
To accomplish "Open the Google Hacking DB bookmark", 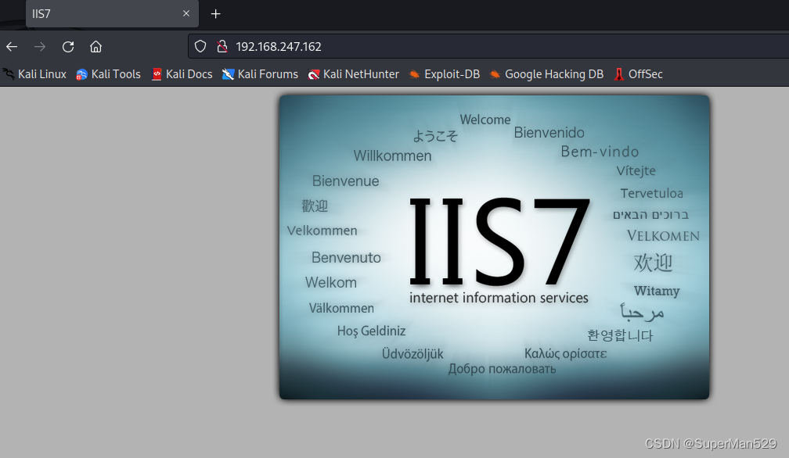I will click(x=546, y=74).
